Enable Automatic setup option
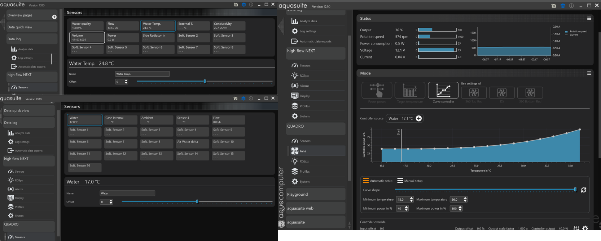The height and width of the screenshot is (241, 601). point(378,181)
